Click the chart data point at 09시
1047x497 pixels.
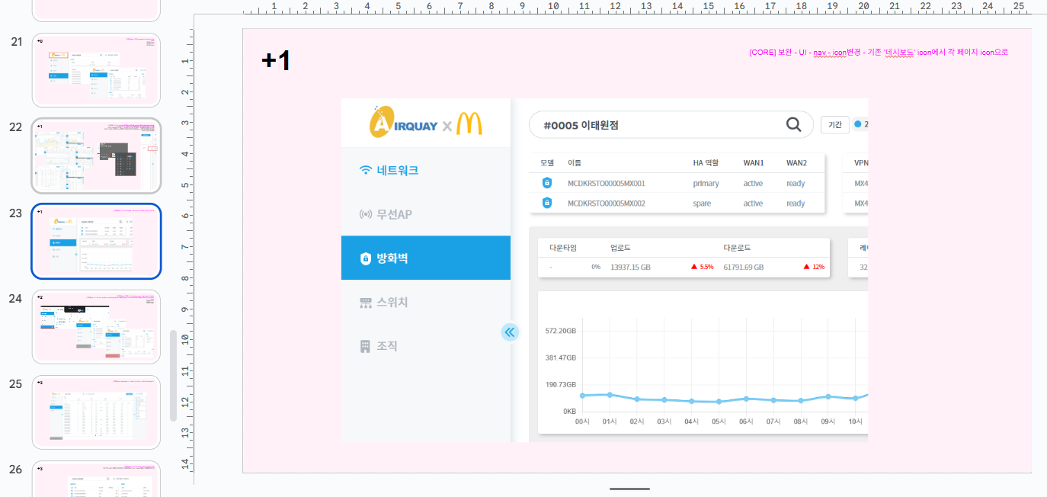pyautogui.click(x=828, y=396)
